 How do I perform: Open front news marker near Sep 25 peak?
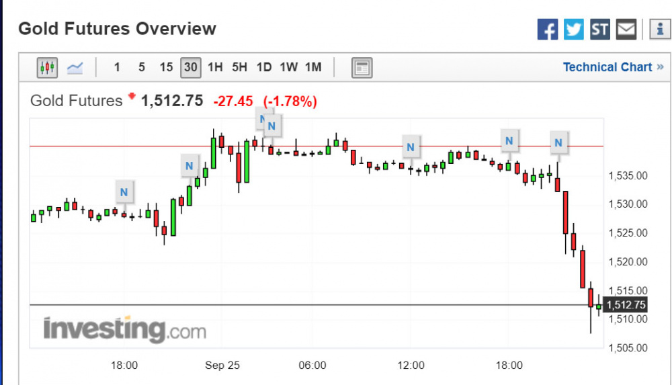coord(271,126)
